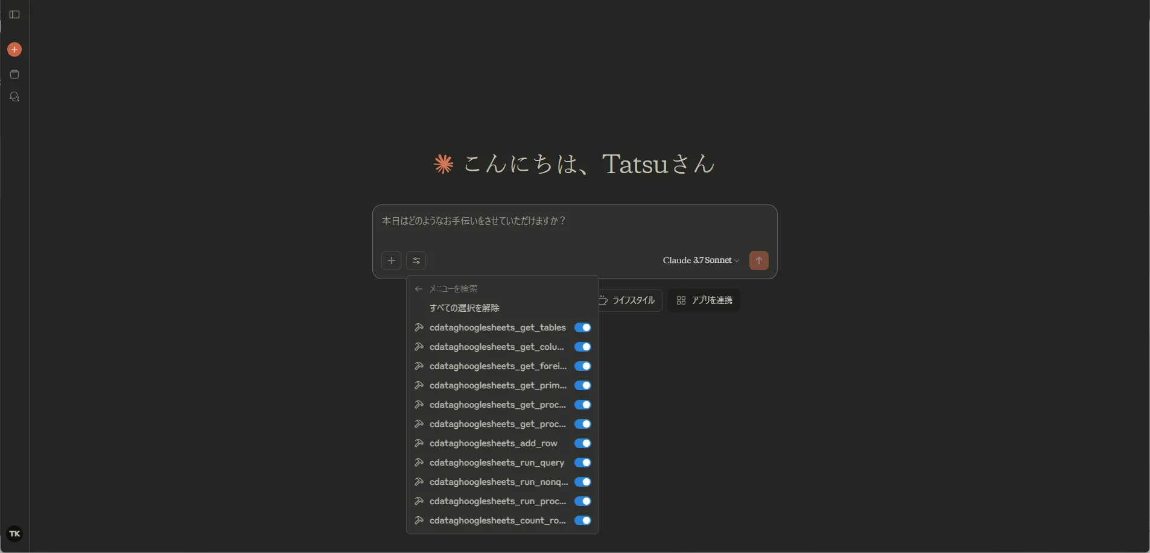Open the TK user profile avatar

pyautogui.click(x=14, y=534)
